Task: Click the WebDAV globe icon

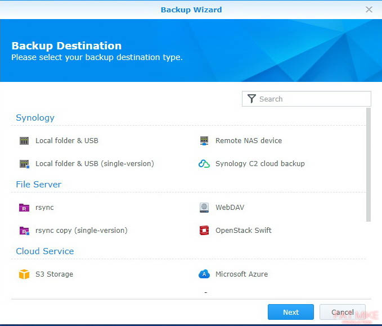Action: coord(204,208)
